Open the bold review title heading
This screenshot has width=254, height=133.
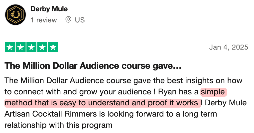click(x=93, y=66)
